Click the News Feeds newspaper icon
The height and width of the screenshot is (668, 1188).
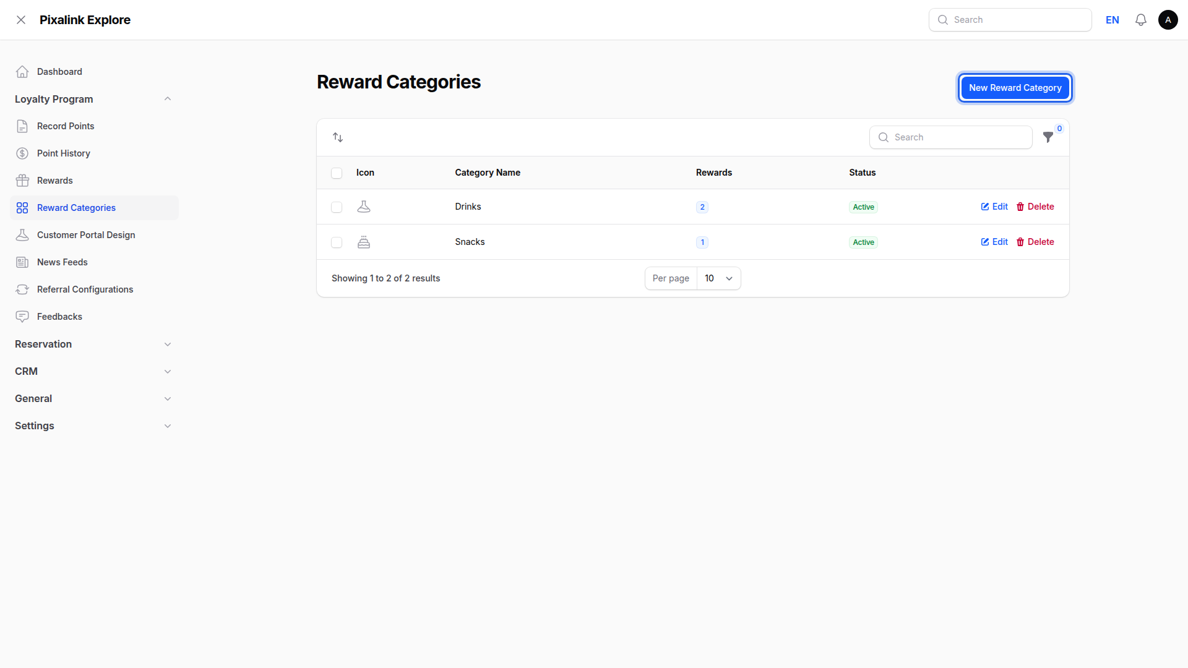click(22, 262)
